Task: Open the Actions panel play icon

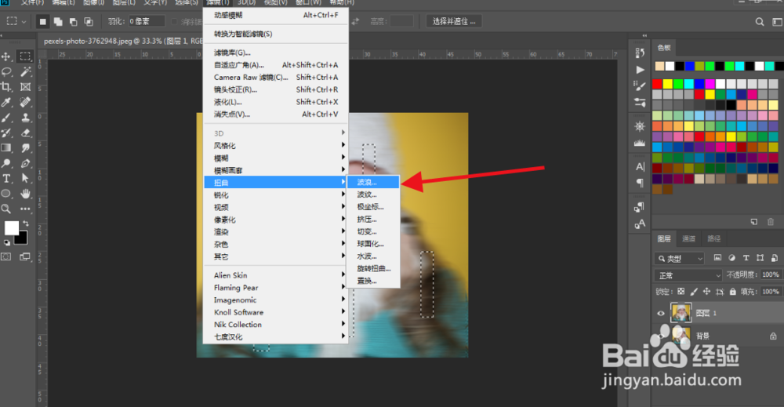Action: coord(640,70)
